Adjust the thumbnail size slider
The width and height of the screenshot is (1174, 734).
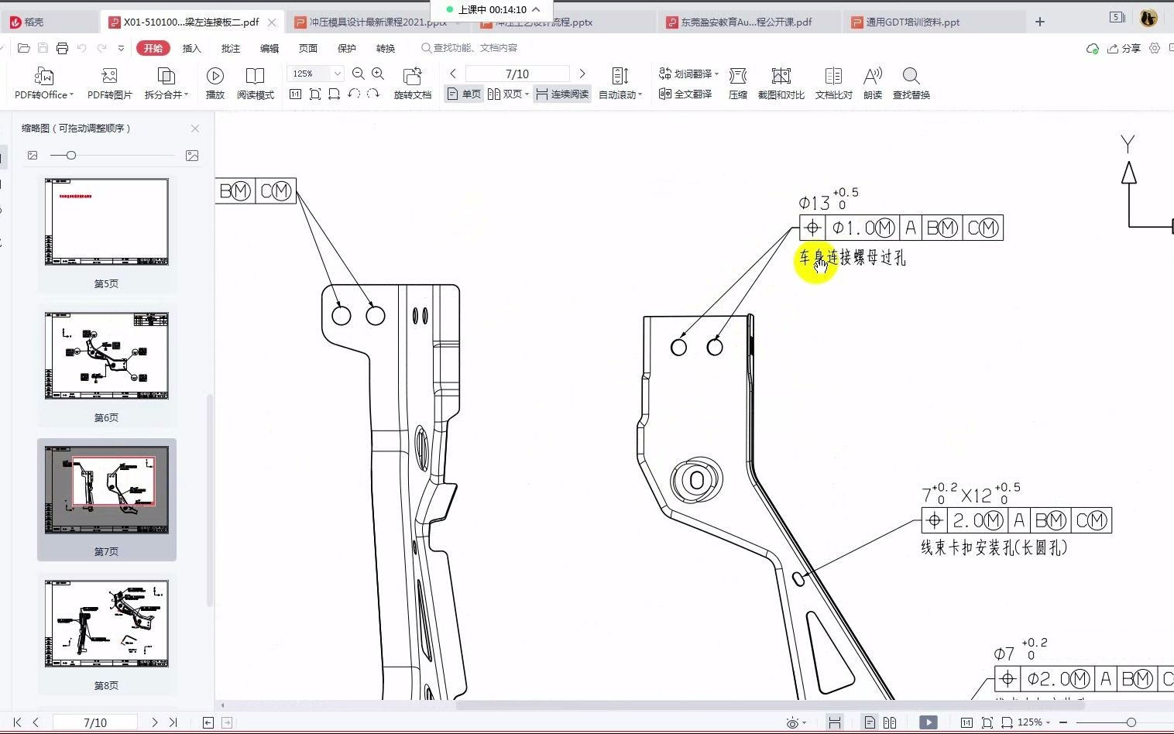[x=70, y=155]
